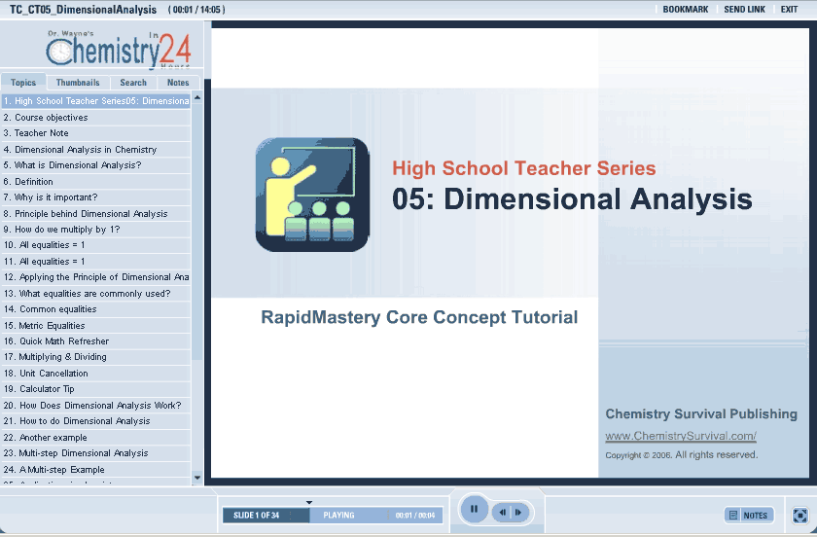Image resolution: width=817 pixels, height=537 pixels.
Task: Switch to the Thumbnails tab
Action: click(x=78, y=83)
